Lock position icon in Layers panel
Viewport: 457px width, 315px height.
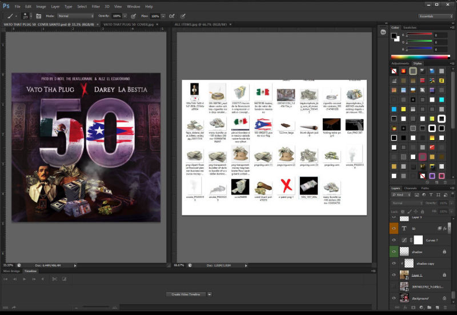[x=416, y=212]
